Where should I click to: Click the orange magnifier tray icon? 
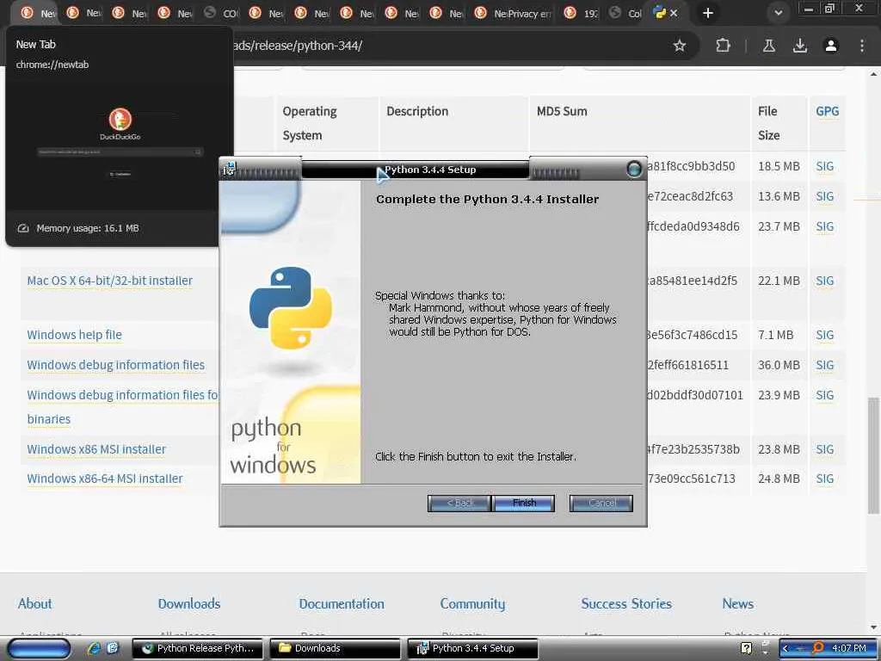click(818, 648)
